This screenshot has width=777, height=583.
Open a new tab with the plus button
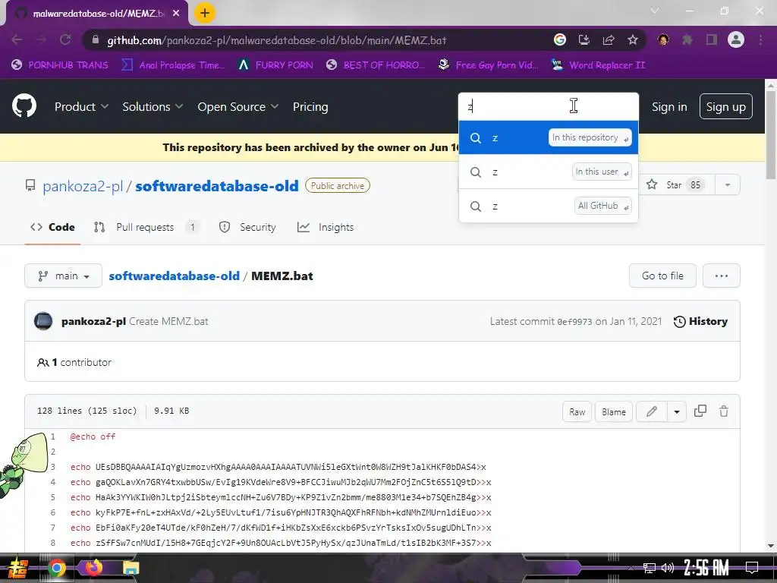pos(205,13)
